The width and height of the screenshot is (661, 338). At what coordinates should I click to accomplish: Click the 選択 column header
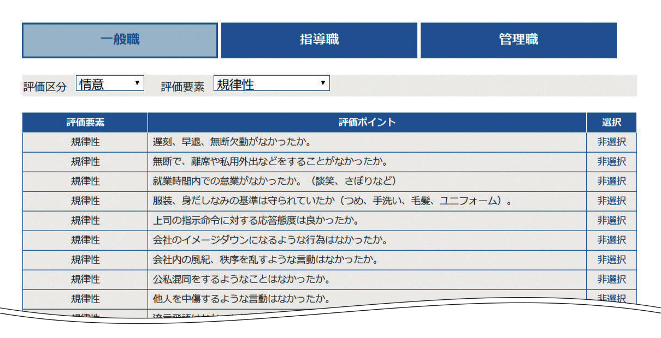(611, 123)
